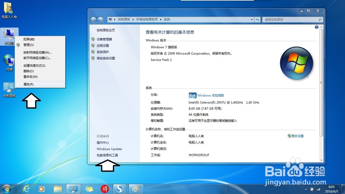Viewport: 345px width, 194px height.
Task: Switch to Control Panel taskbar button
Action: (73, 189)
